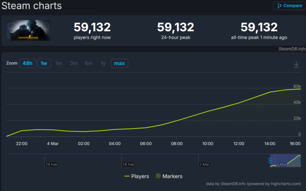Screen dimensions: 306x191
Task: Toggle the Players series in legend
Action: click(x=137, y=176)
